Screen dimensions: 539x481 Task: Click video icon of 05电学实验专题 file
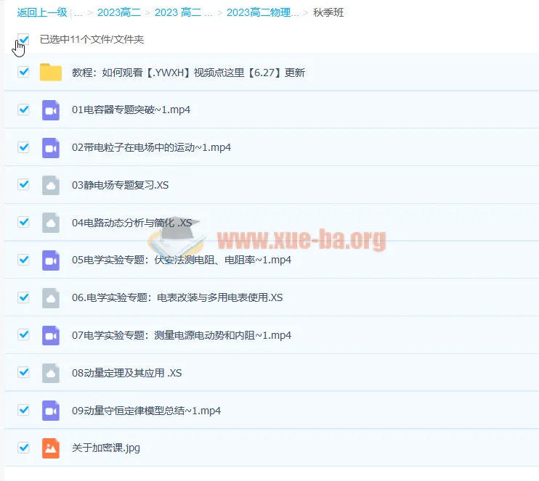50,260
